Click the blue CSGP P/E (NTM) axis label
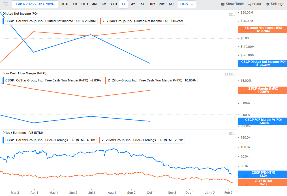The height and width of the screenshot is (196, 287). click(263, 174)
